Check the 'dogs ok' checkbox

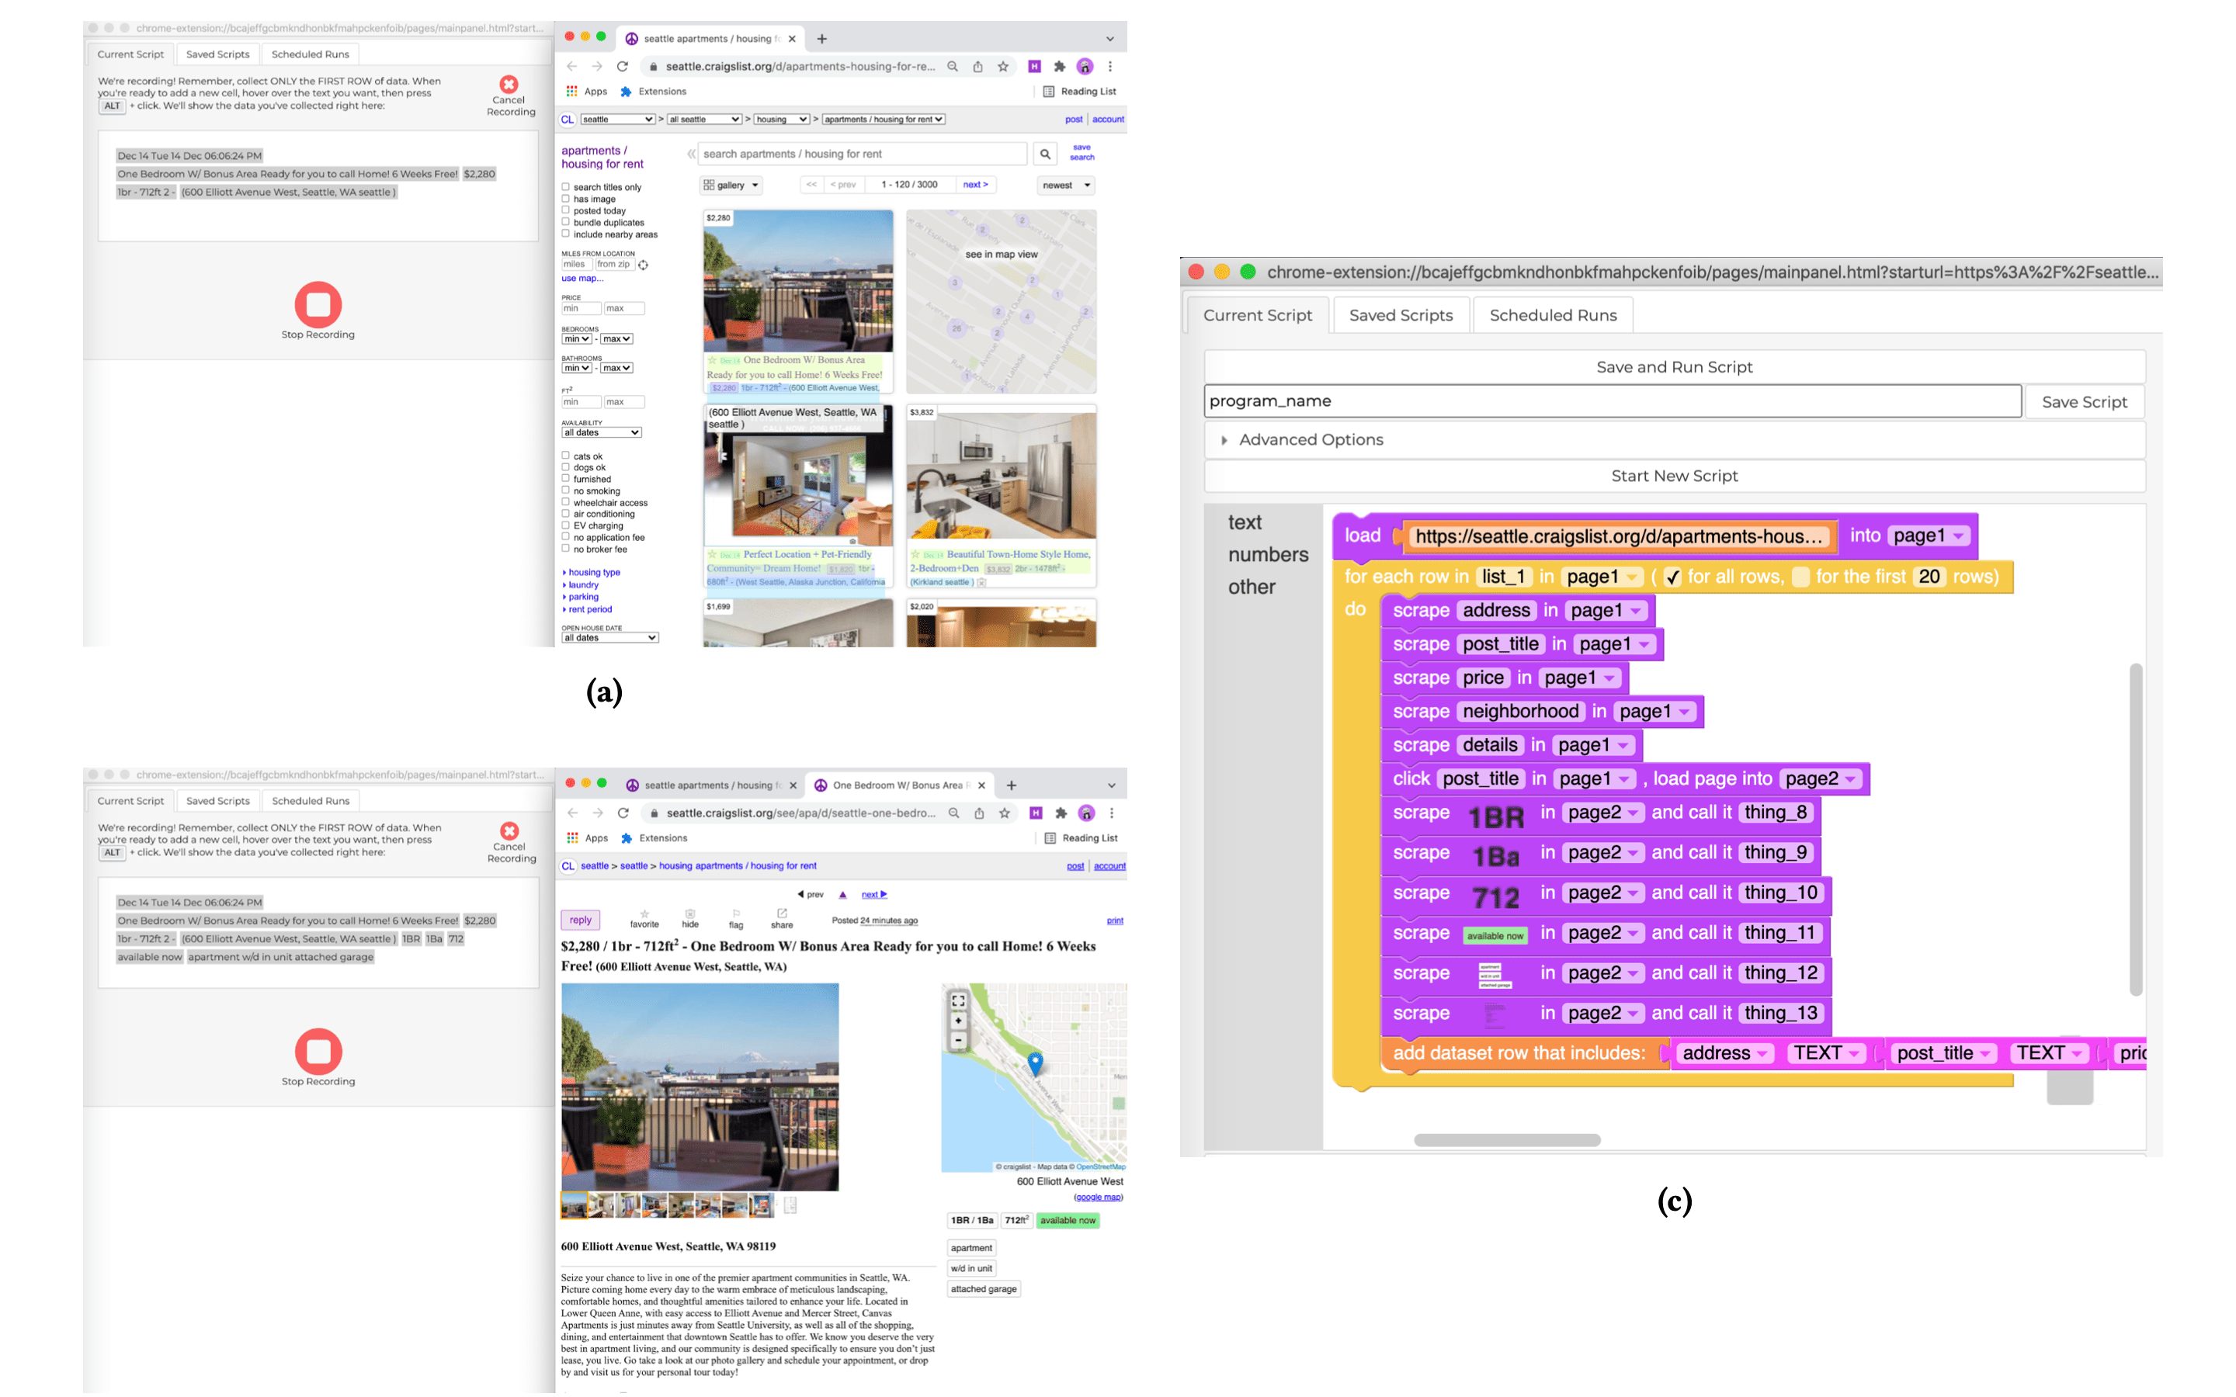pyautogui.click(x=564, y=467)
